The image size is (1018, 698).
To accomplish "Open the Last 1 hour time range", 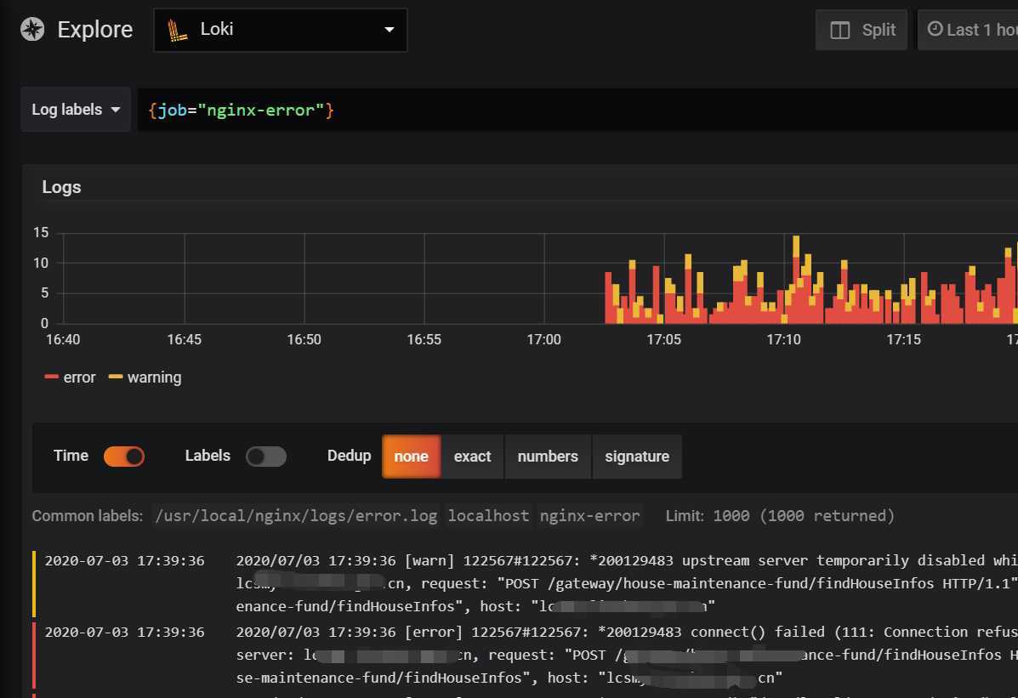I will tap(968, 30).
